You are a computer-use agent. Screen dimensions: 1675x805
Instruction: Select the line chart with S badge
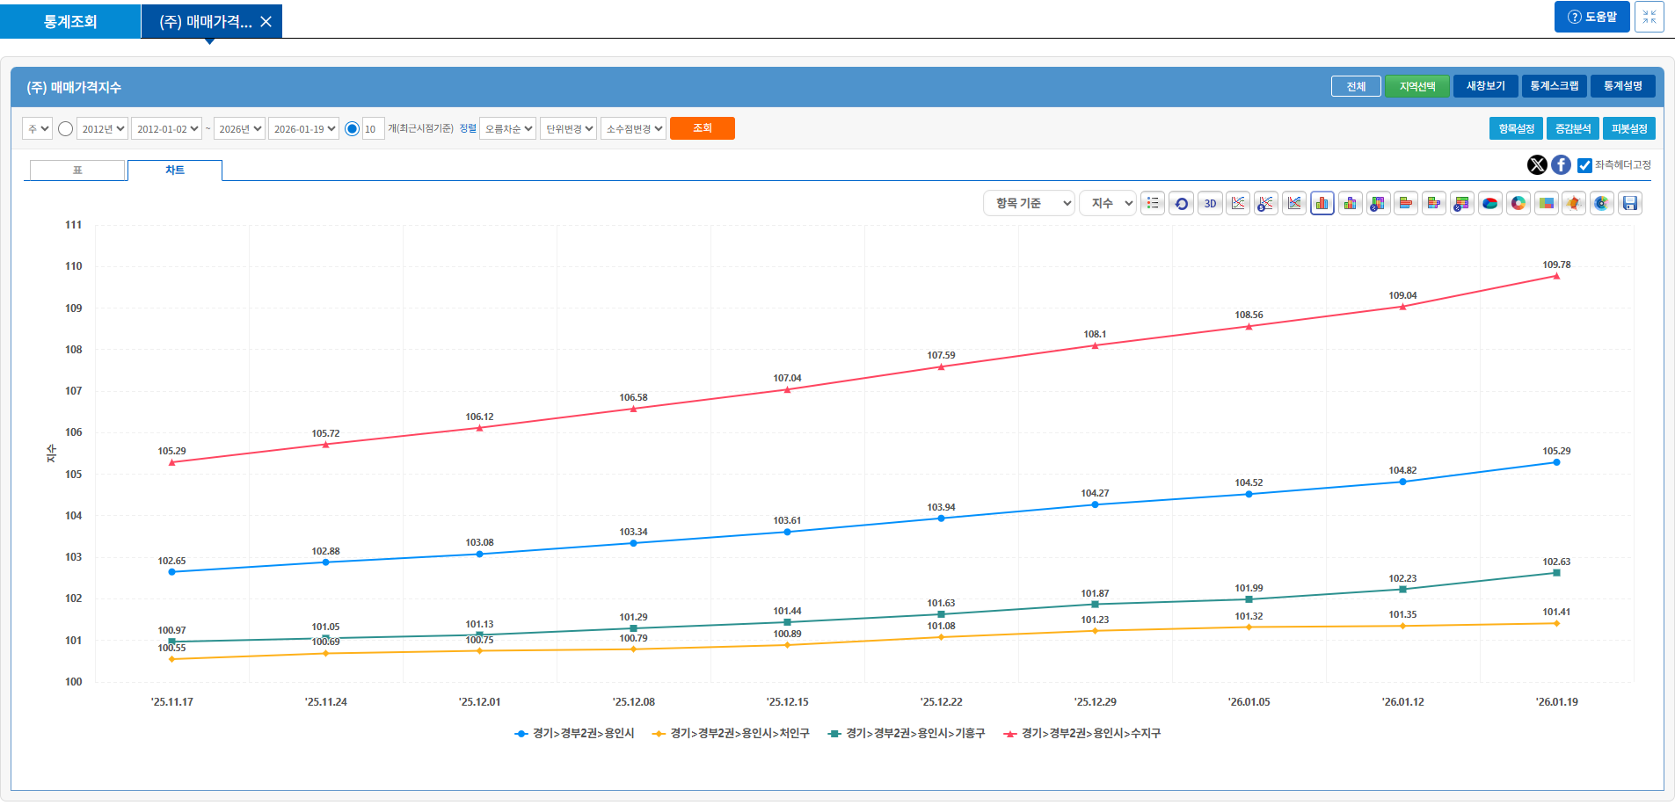point(1266,203)
